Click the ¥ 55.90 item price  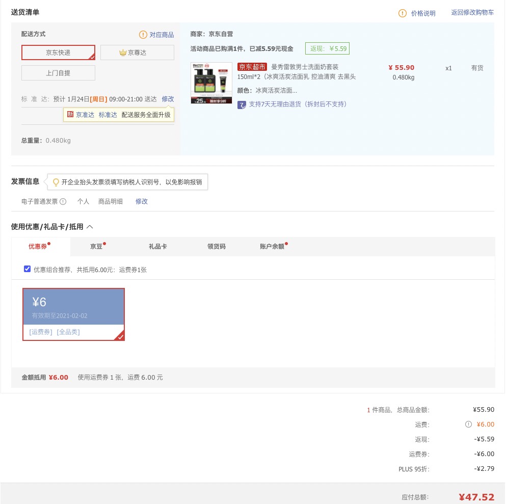[401, 67]
